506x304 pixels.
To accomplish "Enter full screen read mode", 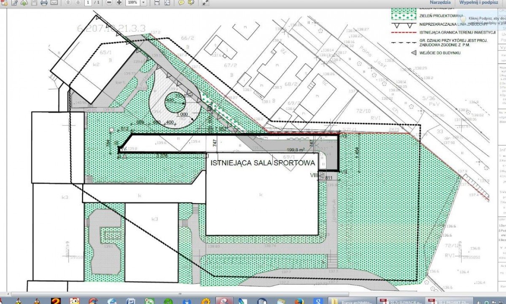I will (206, 3).
